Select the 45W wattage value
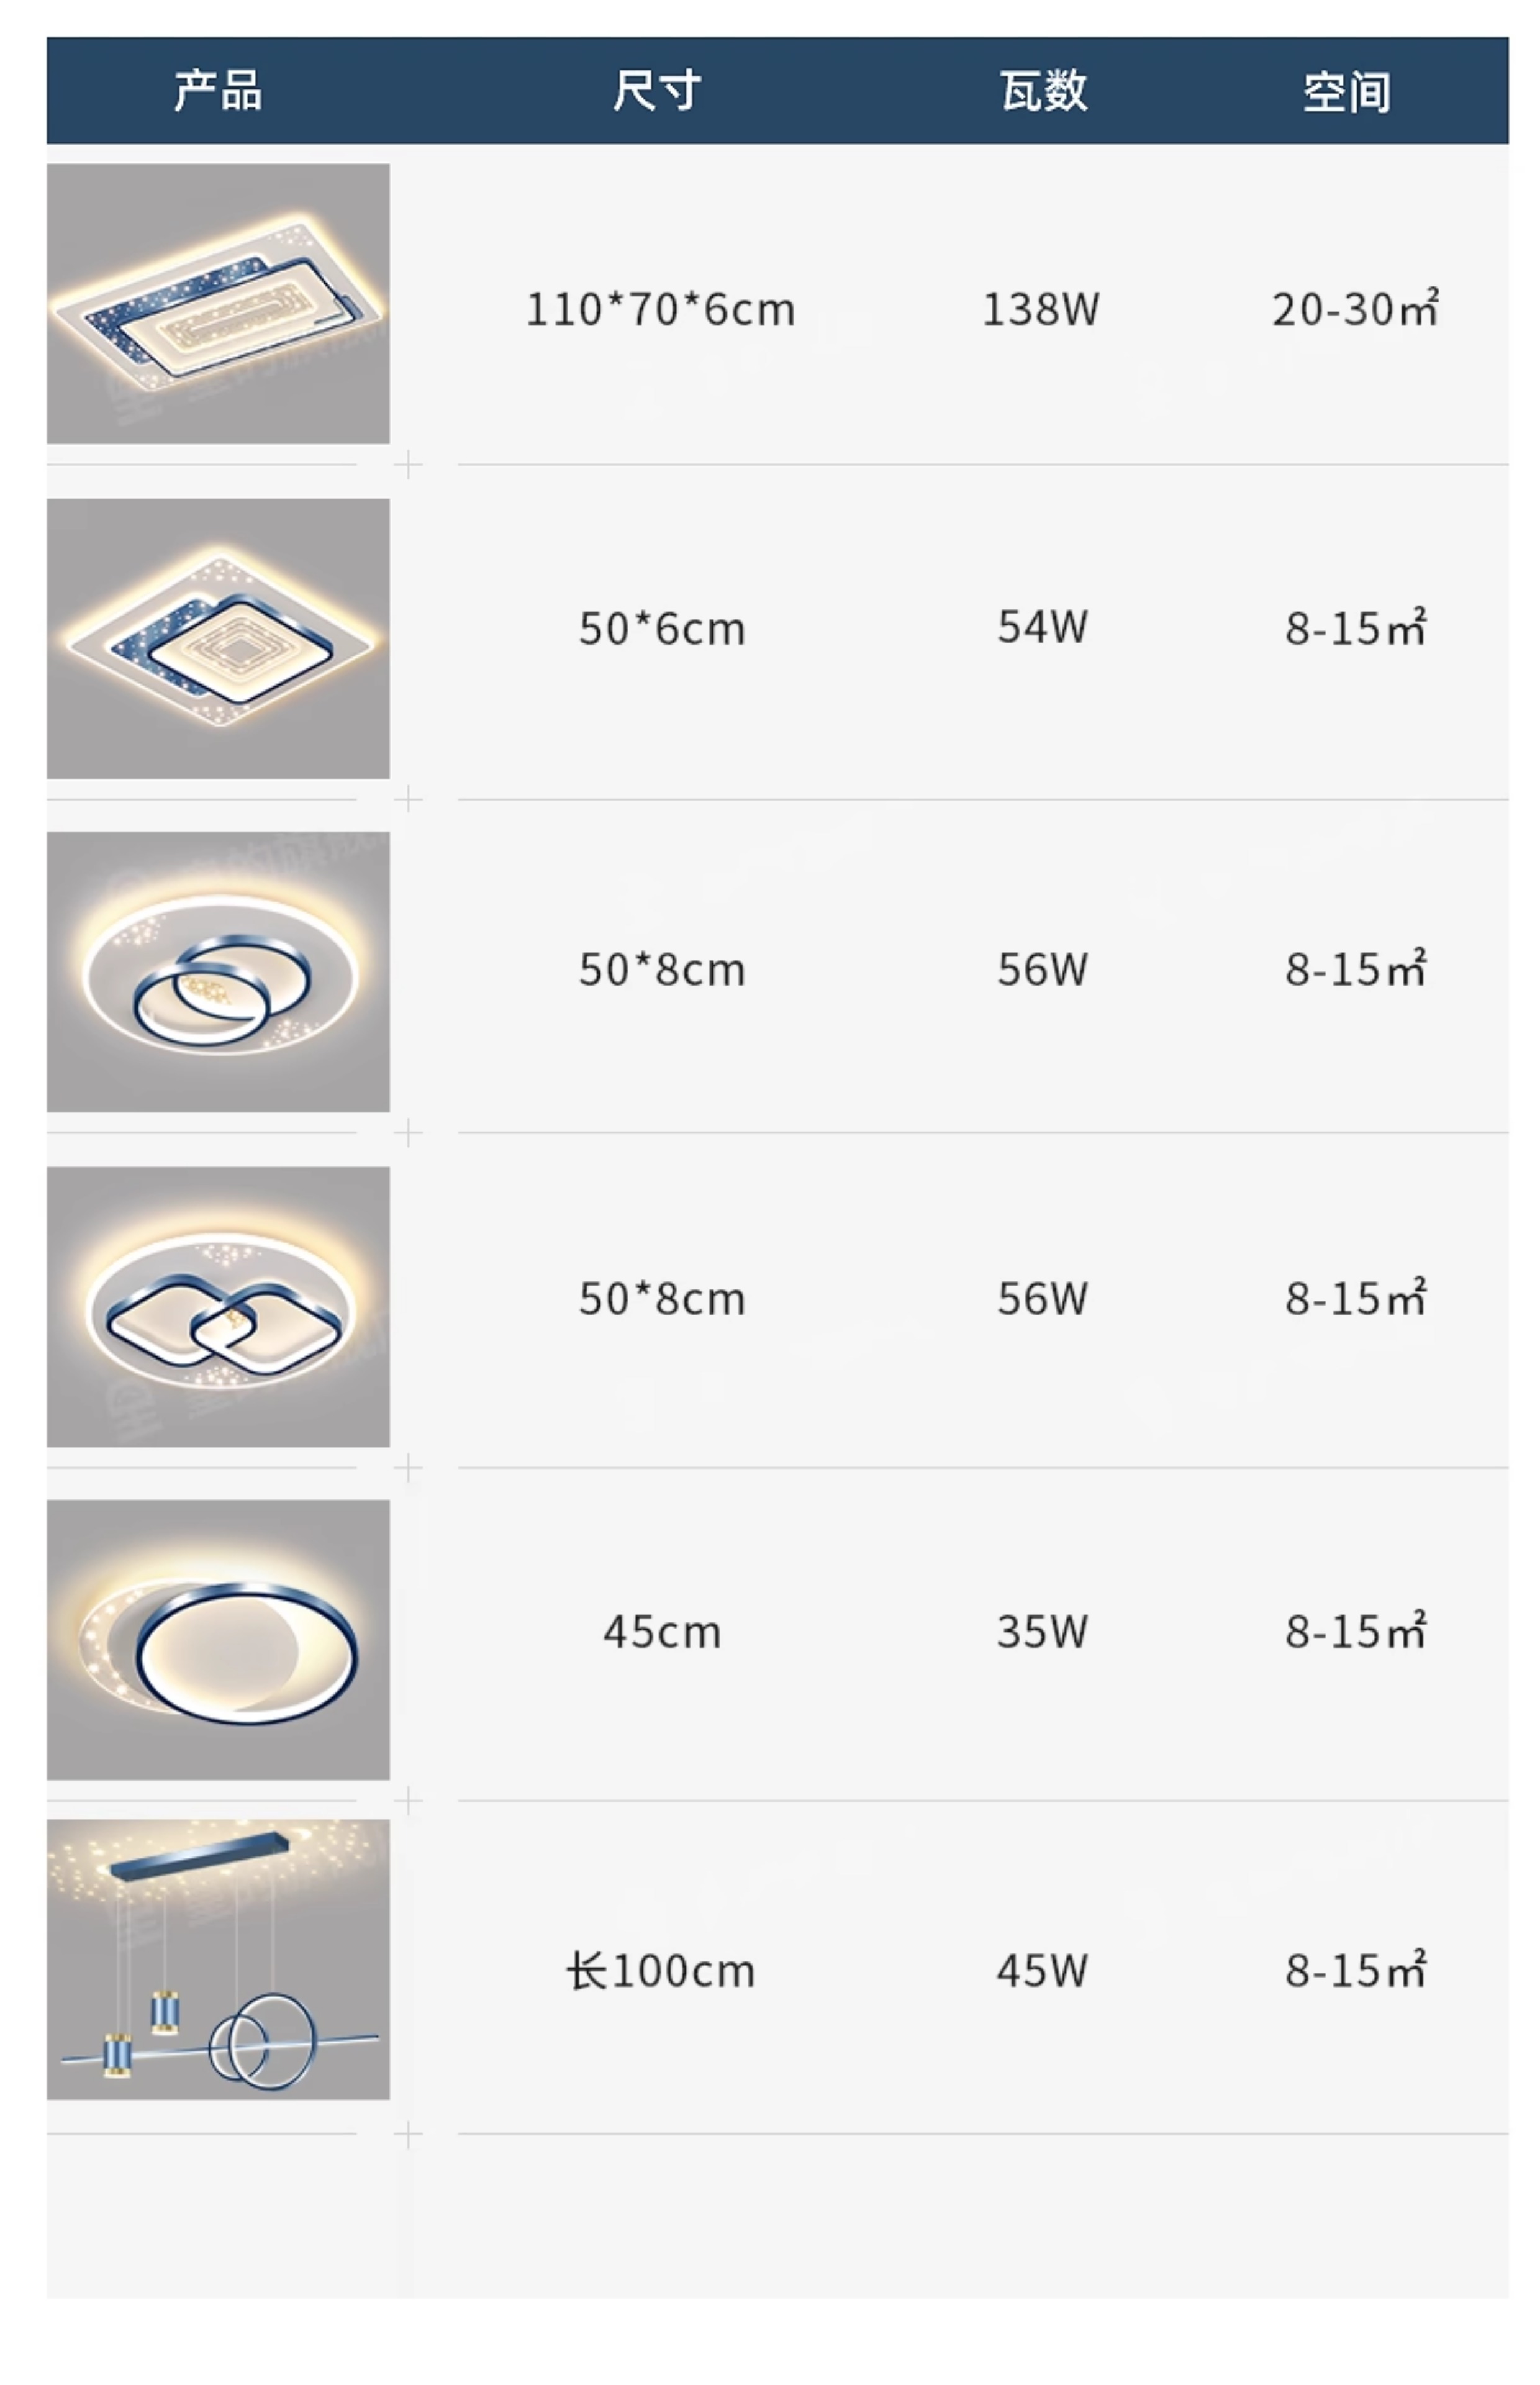 (1042, 1970)
